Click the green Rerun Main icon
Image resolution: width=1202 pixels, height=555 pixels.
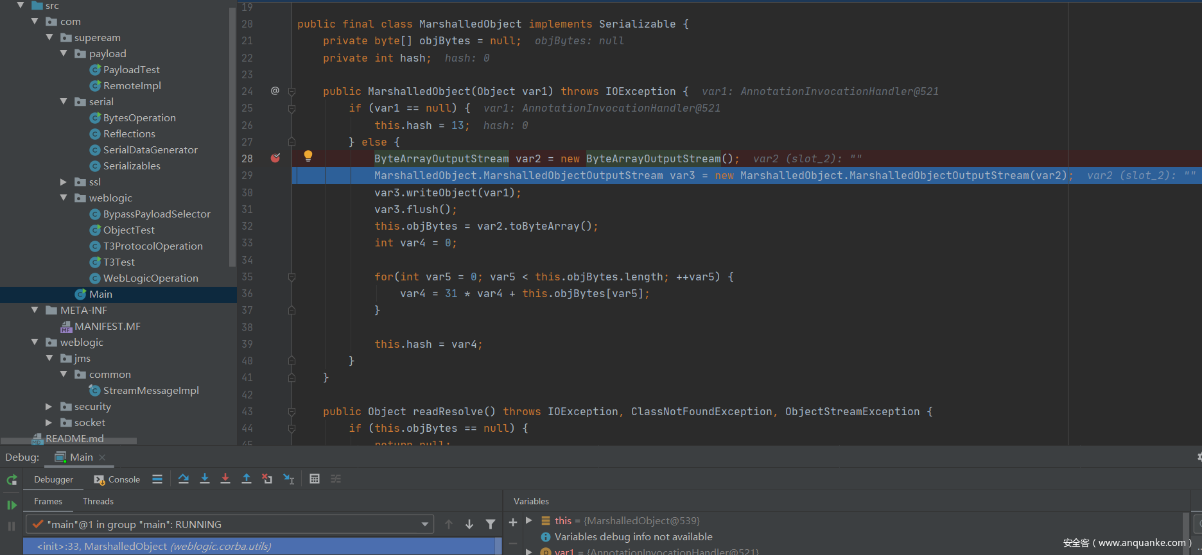[12, 480]
